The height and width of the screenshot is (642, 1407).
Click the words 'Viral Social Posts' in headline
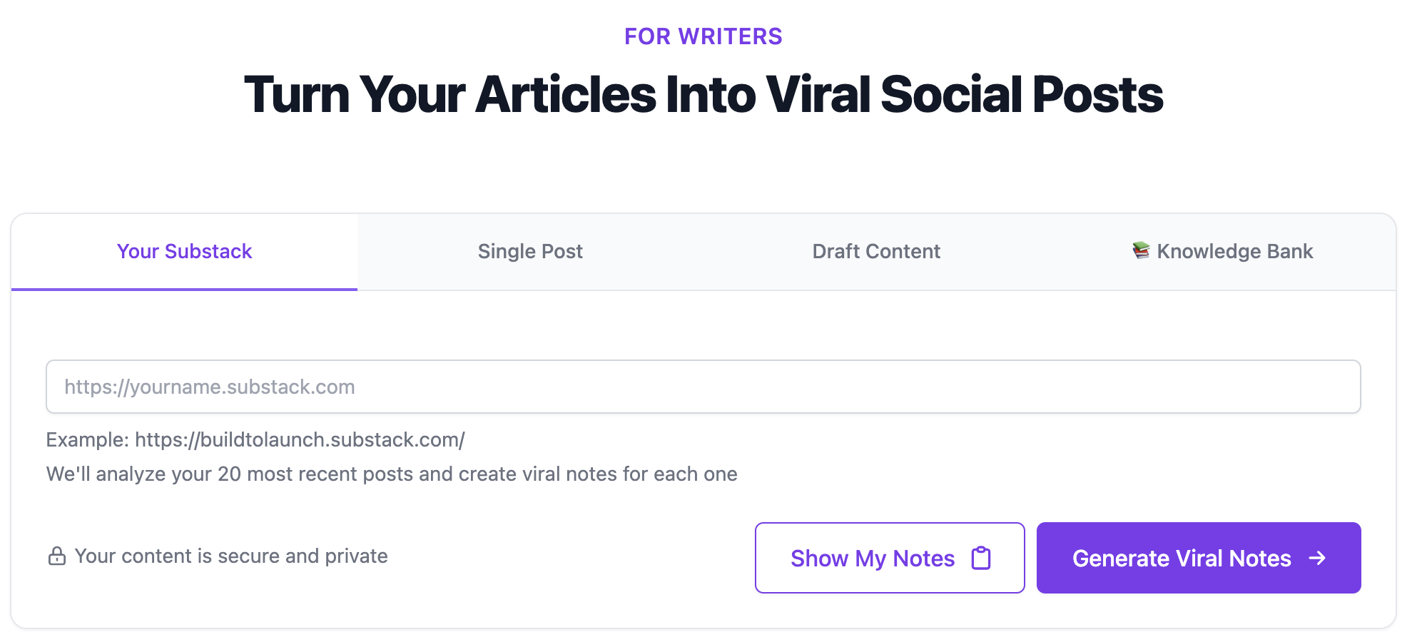click(x=965, y=94)
